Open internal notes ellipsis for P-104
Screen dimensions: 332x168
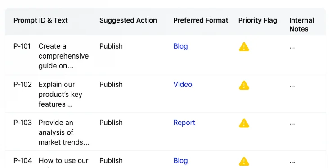point(292,162)
